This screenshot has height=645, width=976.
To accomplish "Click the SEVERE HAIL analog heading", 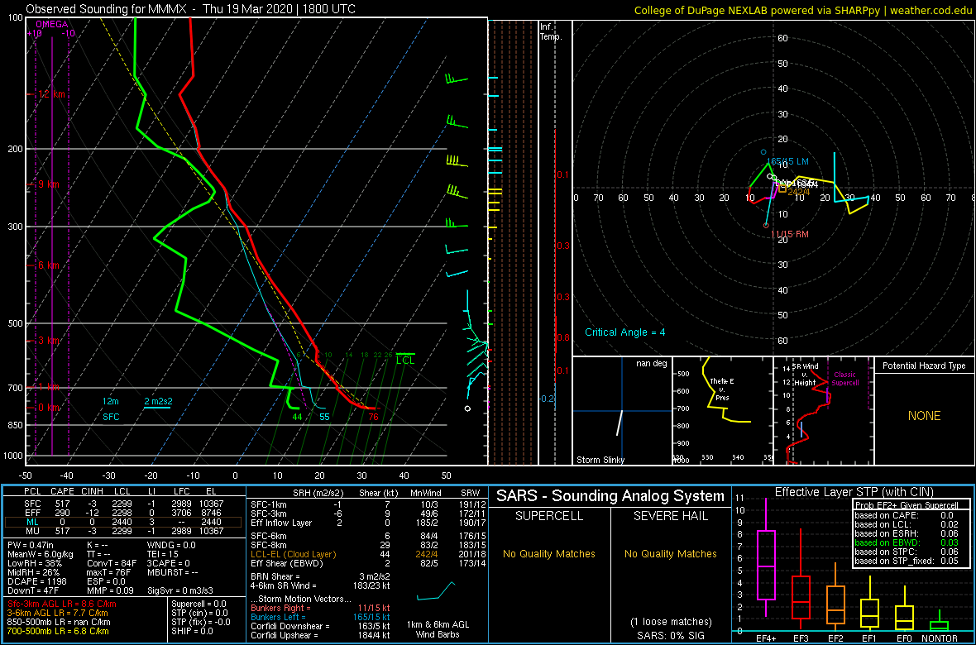I will click(671, 518).
